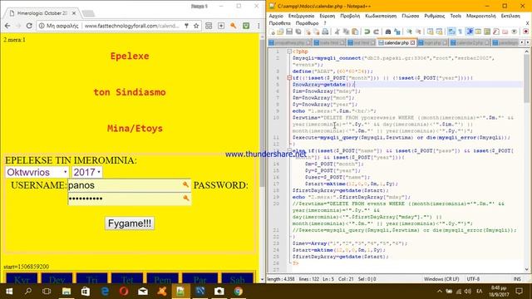Click the Undo arrow in Notepad++ toolbar
This screenshot has height=299, width=532.
tap(367, 32)
